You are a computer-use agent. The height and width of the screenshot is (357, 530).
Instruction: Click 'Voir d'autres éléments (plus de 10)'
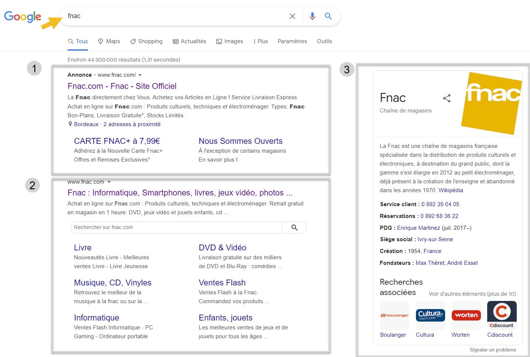pyautogui.click(x=472, y=294)
